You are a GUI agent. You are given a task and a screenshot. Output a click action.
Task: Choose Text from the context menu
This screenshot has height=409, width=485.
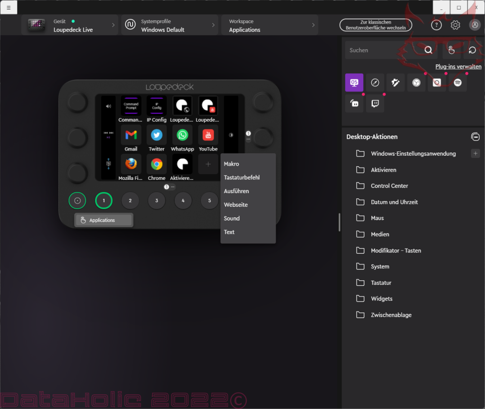point(248,232)
